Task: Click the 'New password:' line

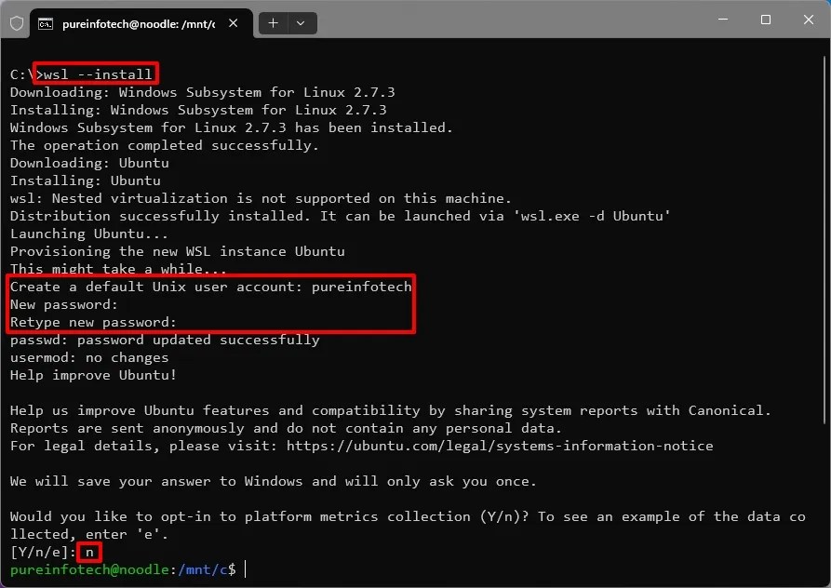Action: [x=63, y=304]
